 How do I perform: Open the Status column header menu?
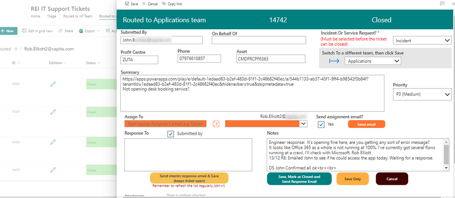pyautogui.click(x=93, y=63)
